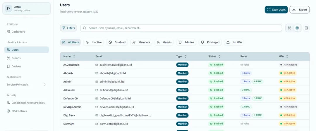Select the Members filter tab
Image resolution: width=316 pixels, height=131 pixels.
click(x=141, y=42)
